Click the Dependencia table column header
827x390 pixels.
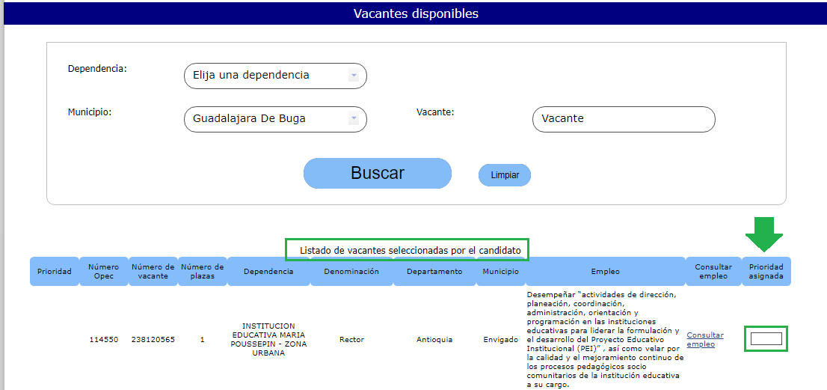[x=268, y=272]
